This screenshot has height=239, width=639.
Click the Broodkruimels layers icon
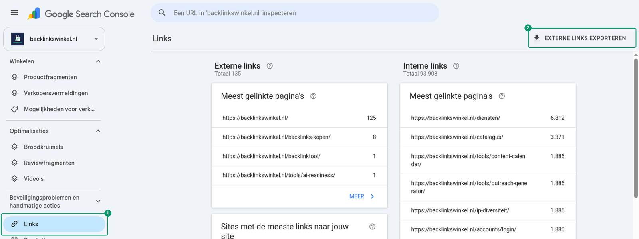(x=14, y=147)
